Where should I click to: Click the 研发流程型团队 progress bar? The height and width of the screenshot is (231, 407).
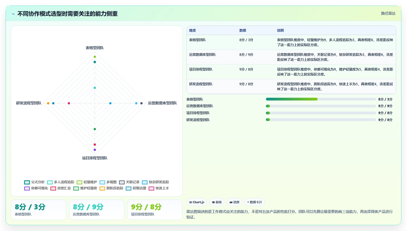coord(321,120)
